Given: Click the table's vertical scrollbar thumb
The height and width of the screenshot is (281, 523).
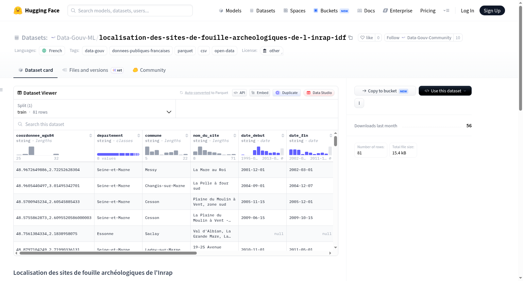Looking at the screenshot, I should coord(335,141).
